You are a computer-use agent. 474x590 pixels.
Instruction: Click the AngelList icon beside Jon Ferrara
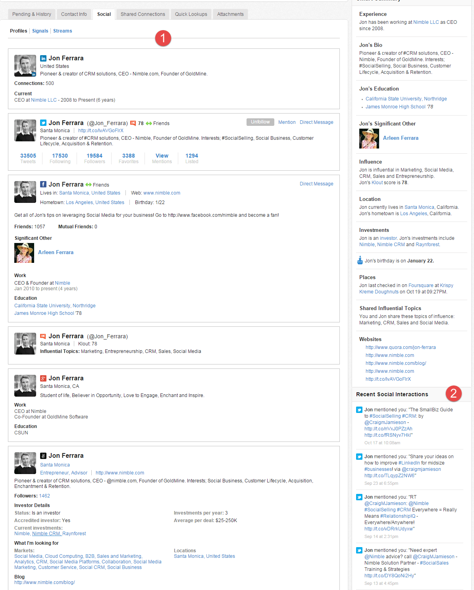pos(43,456)
